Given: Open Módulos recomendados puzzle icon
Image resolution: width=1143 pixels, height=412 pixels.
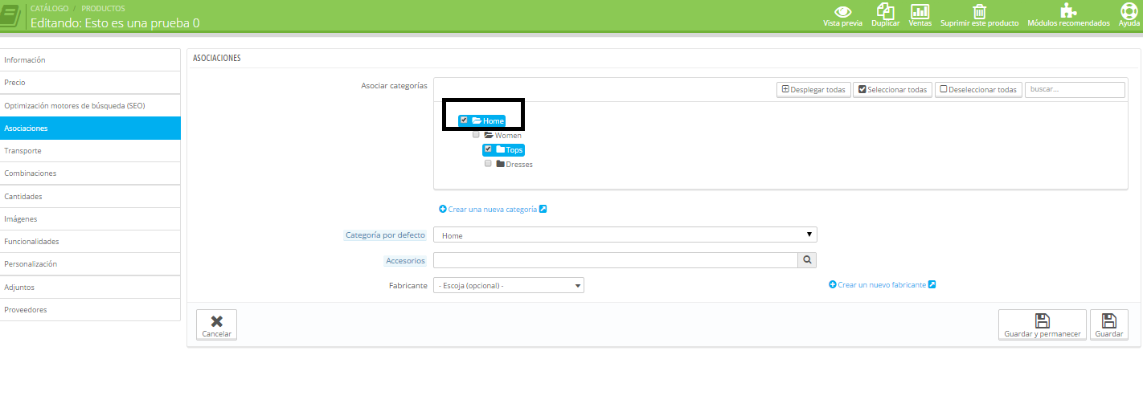Looking at the screenshot, I should coord(1068,11).
